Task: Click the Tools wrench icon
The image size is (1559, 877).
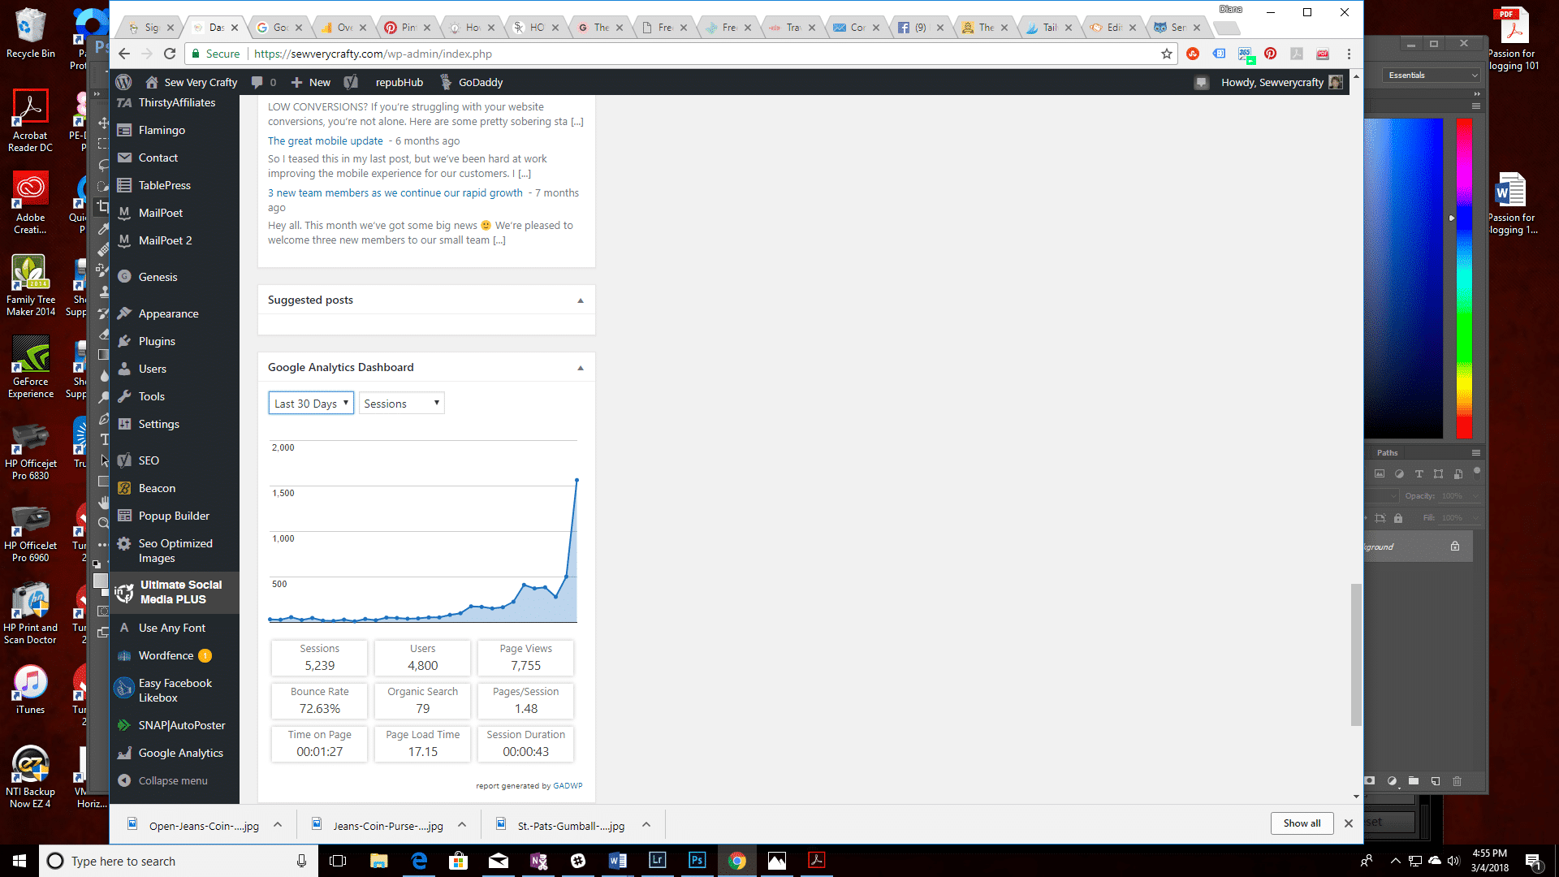Action: pos(124,396)
